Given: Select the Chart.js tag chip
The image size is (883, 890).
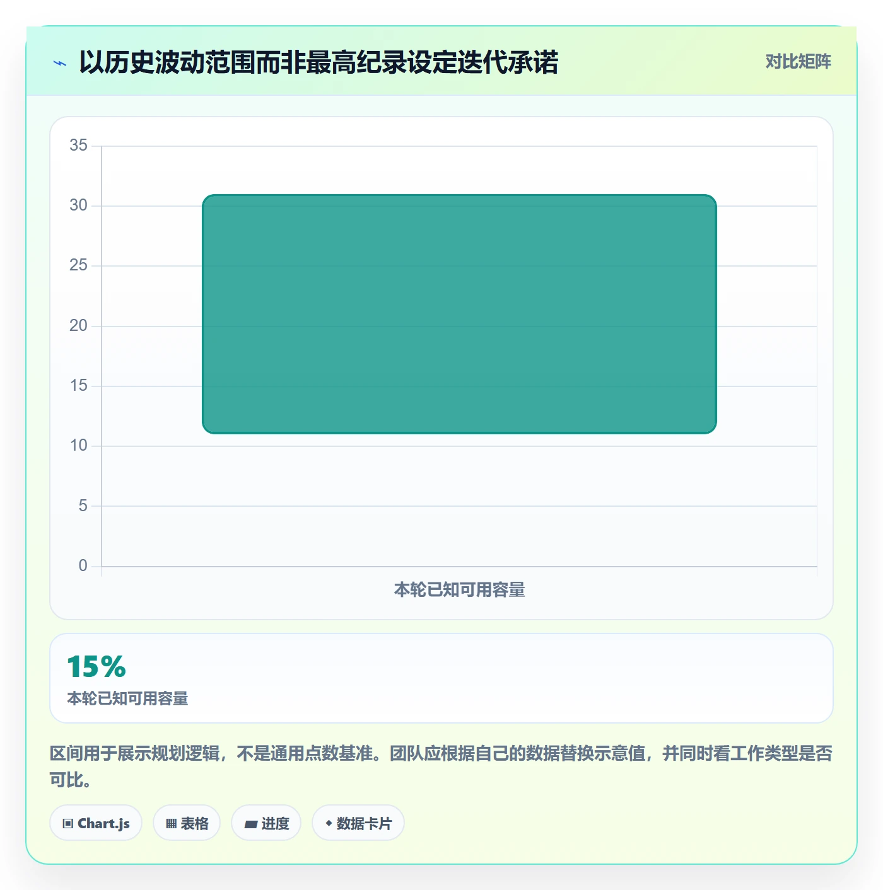Looking at the screenshot, I should tap(96, 823).
